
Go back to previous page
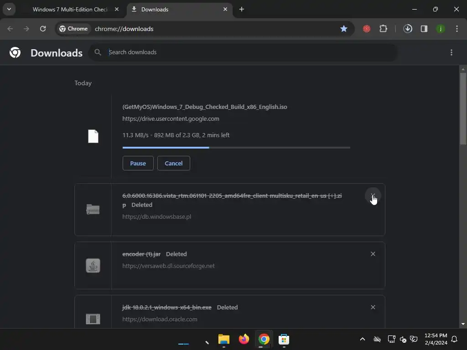pyautogui.click(x=10, y=29)
